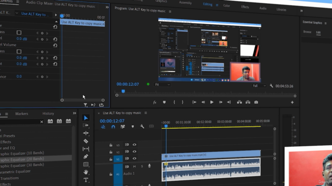Image resolution: width=332 pixels, height=186 pixels.
Task: Open the History tab
Action: pyautogui.click(x=48, y=114)
